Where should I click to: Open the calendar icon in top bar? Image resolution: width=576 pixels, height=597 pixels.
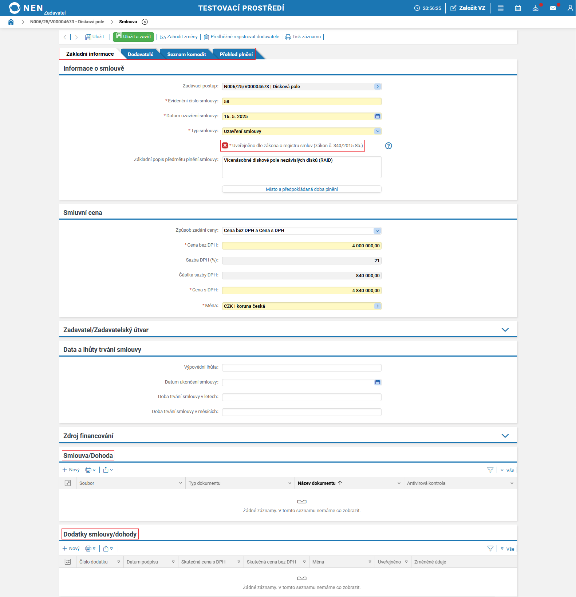click(x=518, y=8)
